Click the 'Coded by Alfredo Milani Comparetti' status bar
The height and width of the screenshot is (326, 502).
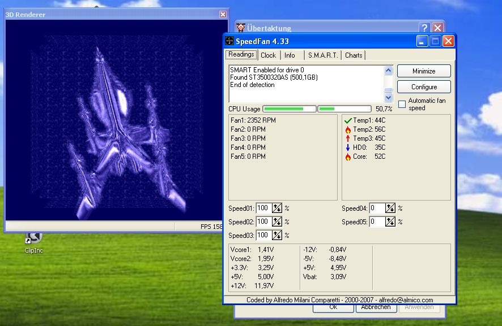(x=339, y=300)
